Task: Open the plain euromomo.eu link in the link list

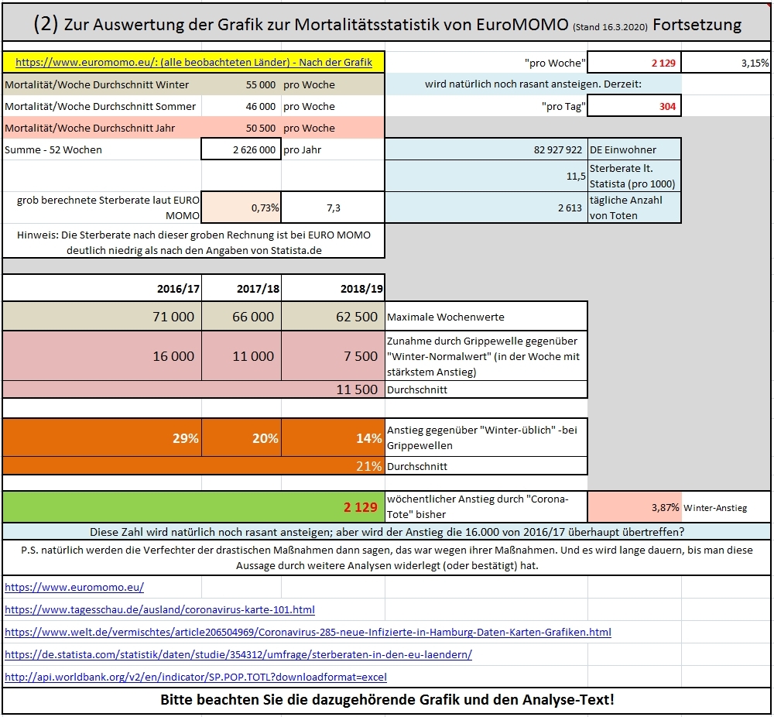Action: coord(74,587)
